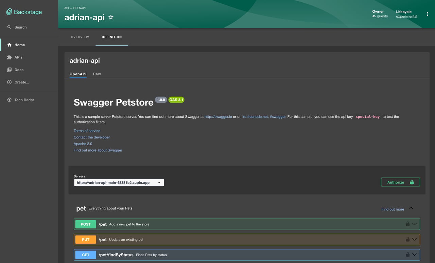Select the Definition tab

pyautogui.click(x=112, y=37)
